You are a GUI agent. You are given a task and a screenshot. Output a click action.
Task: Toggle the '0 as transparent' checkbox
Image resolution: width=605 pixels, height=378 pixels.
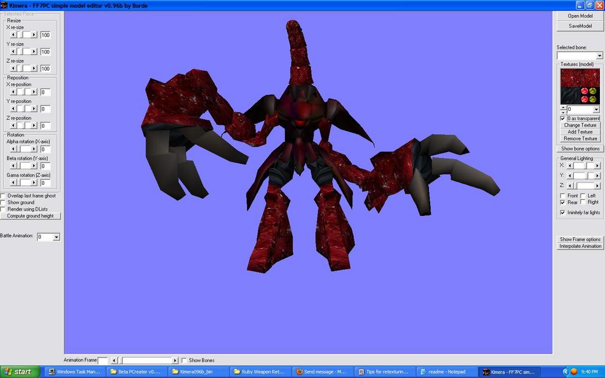(x=563, y=118)
